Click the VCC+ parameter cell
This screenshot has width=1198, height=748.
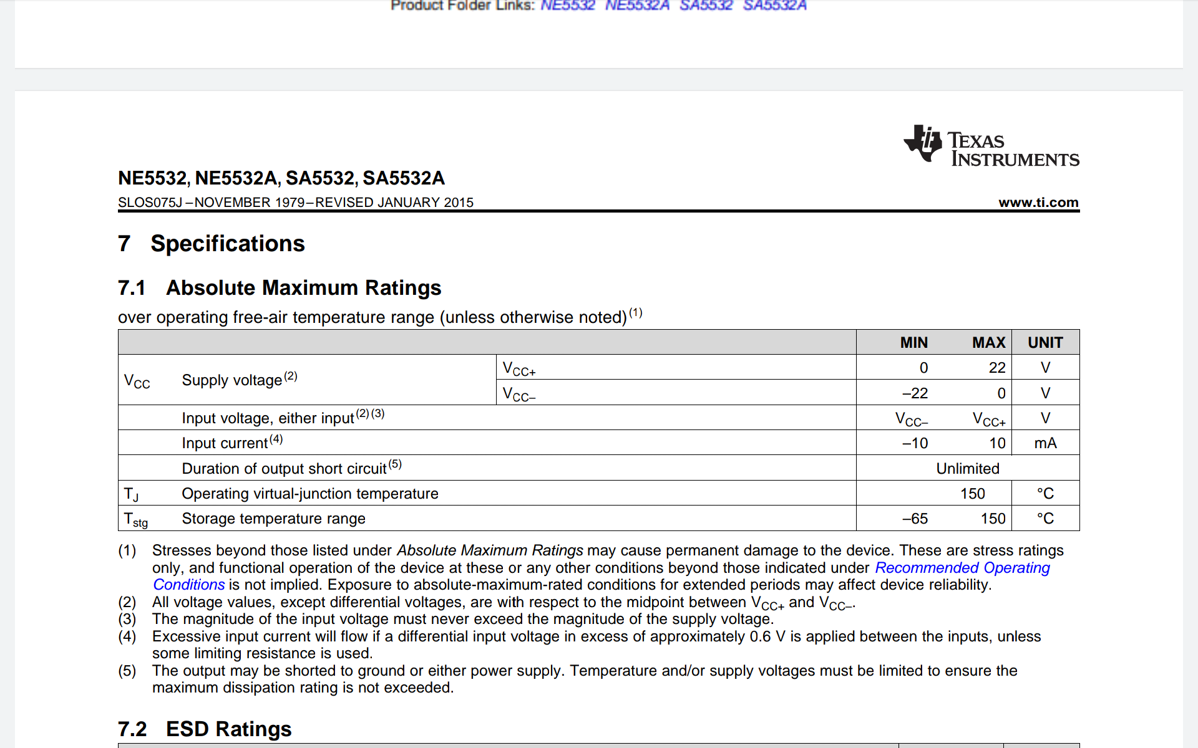point(676,367)
